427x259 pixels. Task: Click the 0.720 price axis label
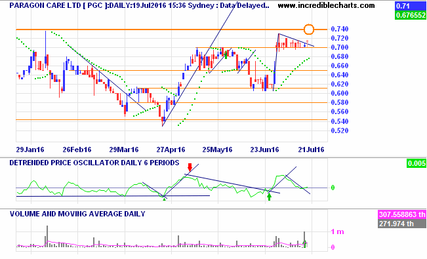[x=340, y=38]
